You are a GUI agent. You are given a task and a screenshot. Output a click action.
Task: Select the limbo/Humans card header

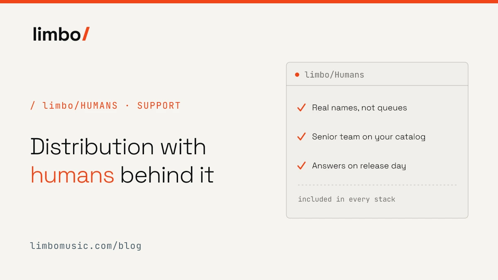click(377, 74)
